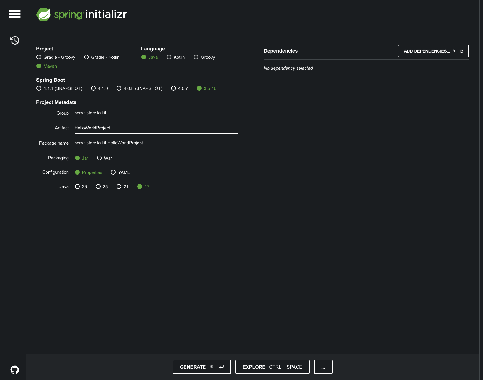Switch packaging to War

[104, 158]
